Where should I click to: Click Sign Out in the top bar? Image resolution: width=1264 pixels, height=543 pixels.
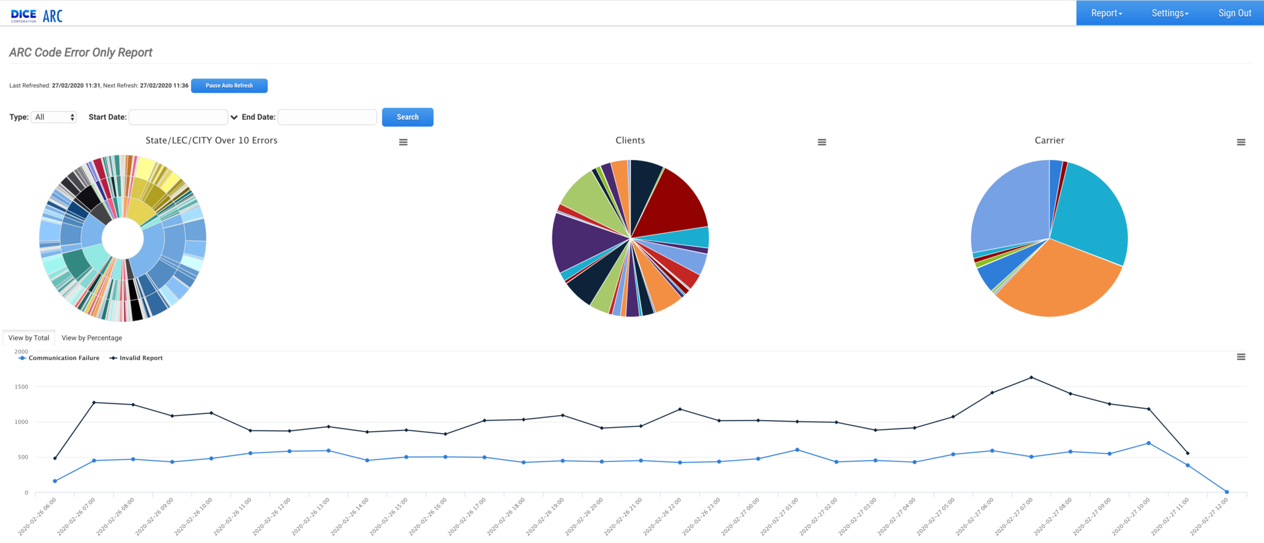pos(1234,13)
